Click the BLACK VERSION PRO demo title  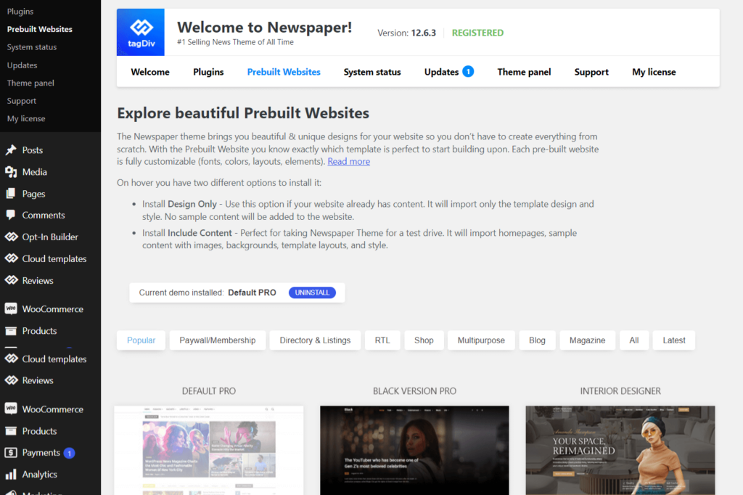tap(414, 391)
